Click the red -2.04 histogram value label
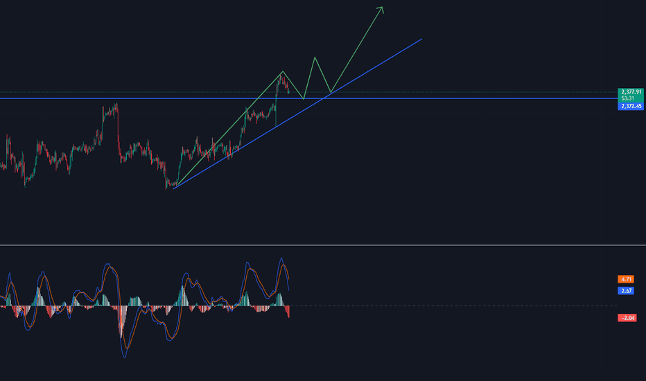The width and height of the screenshot is (646, 381). pyautogui.click(x=627, y=317)
